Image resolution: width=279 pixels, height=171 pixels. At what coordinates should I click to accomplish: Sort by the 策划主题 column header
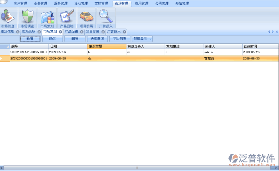pos(106,47)
